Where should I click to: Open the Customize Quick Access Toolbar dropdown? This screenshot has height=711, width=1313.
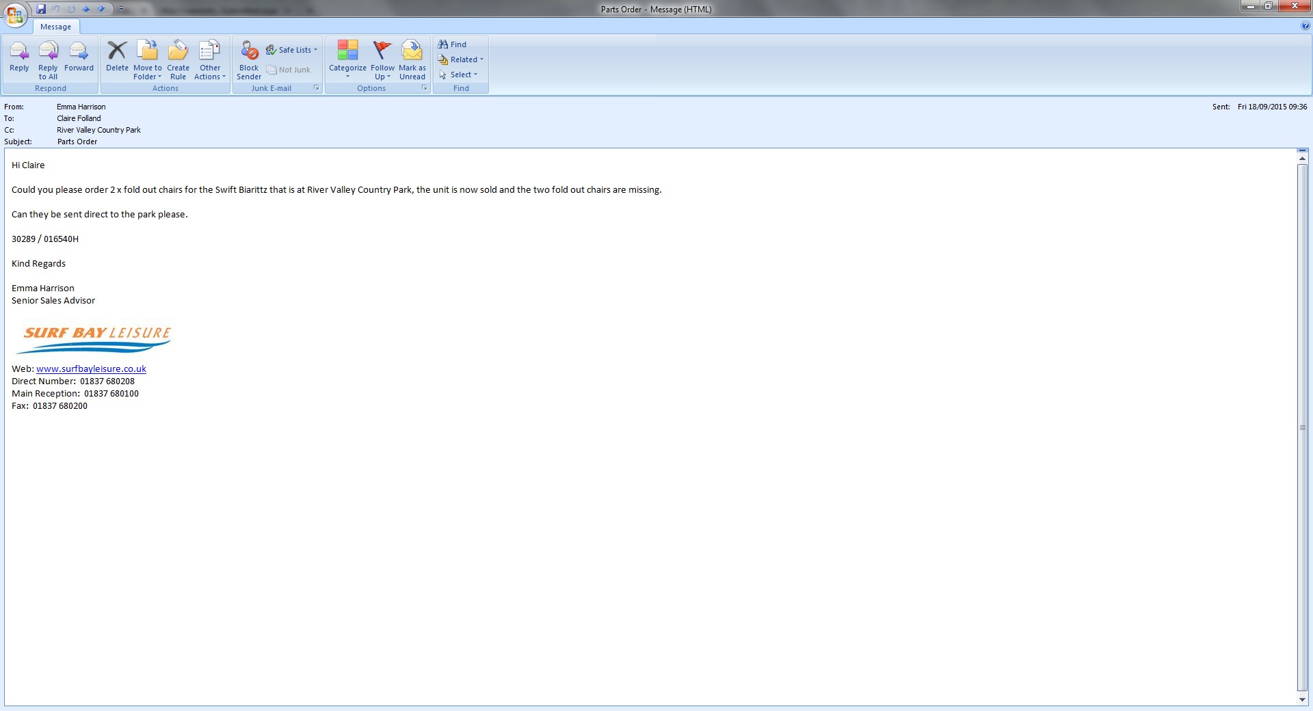pyautogui.click(x=121, y=9)
